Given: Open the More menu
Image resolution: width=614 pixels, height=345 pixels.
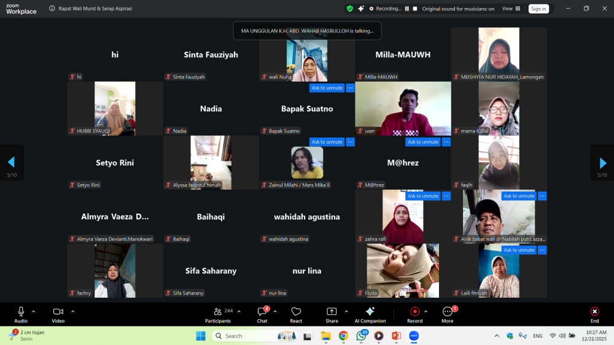Looking at the screenshot, I should [448, 315].
